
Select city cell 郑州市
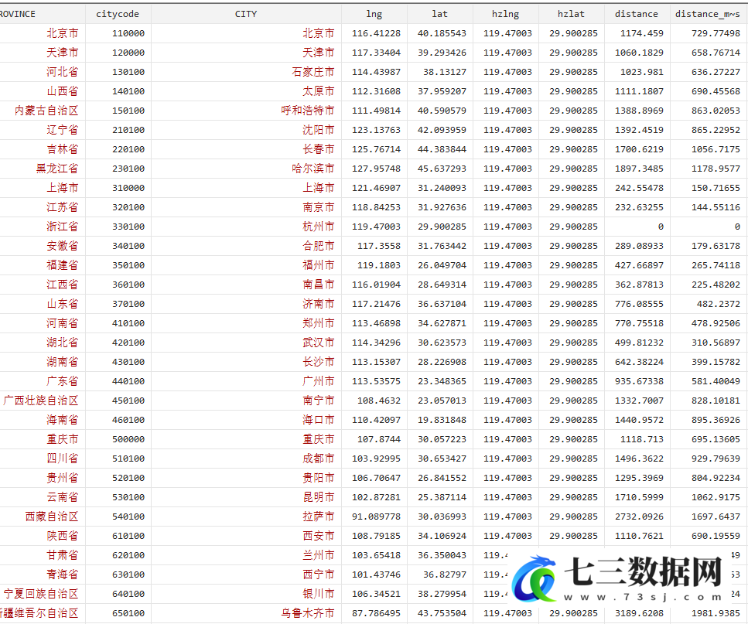(319, 323)
